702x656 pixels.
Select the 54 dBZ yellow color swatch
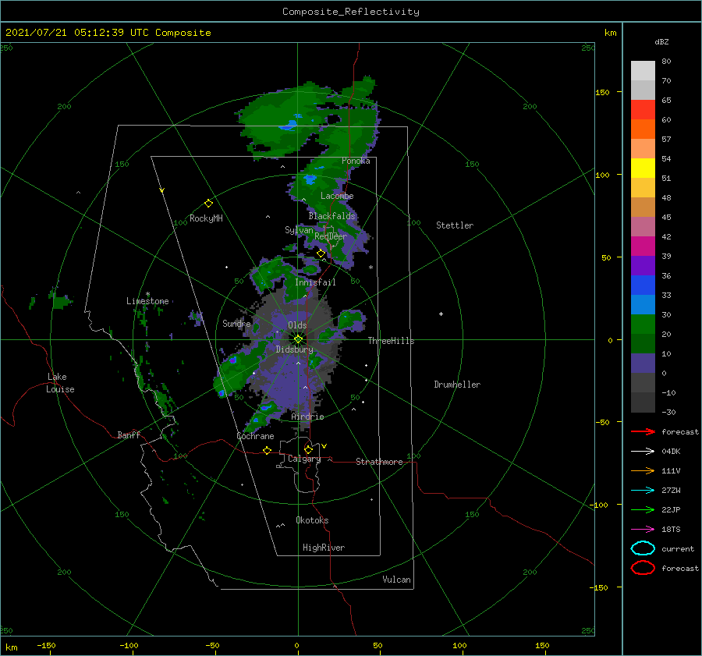click(643, 168)
